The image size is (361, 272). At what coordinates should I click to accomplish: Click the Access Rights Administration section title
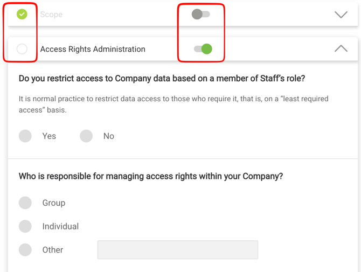click(93, 49)
